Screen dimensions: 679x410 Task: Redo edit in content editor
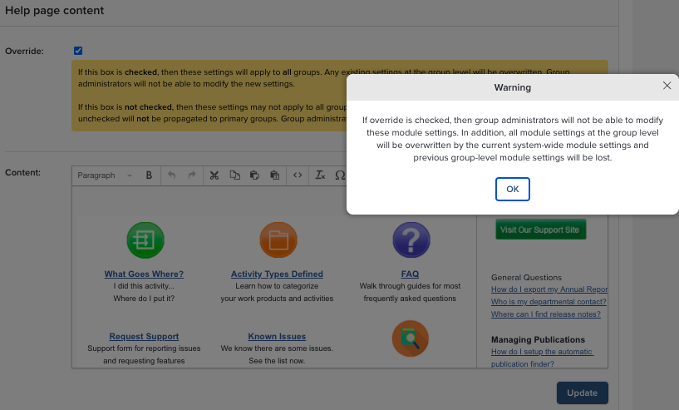pos(192,175)
